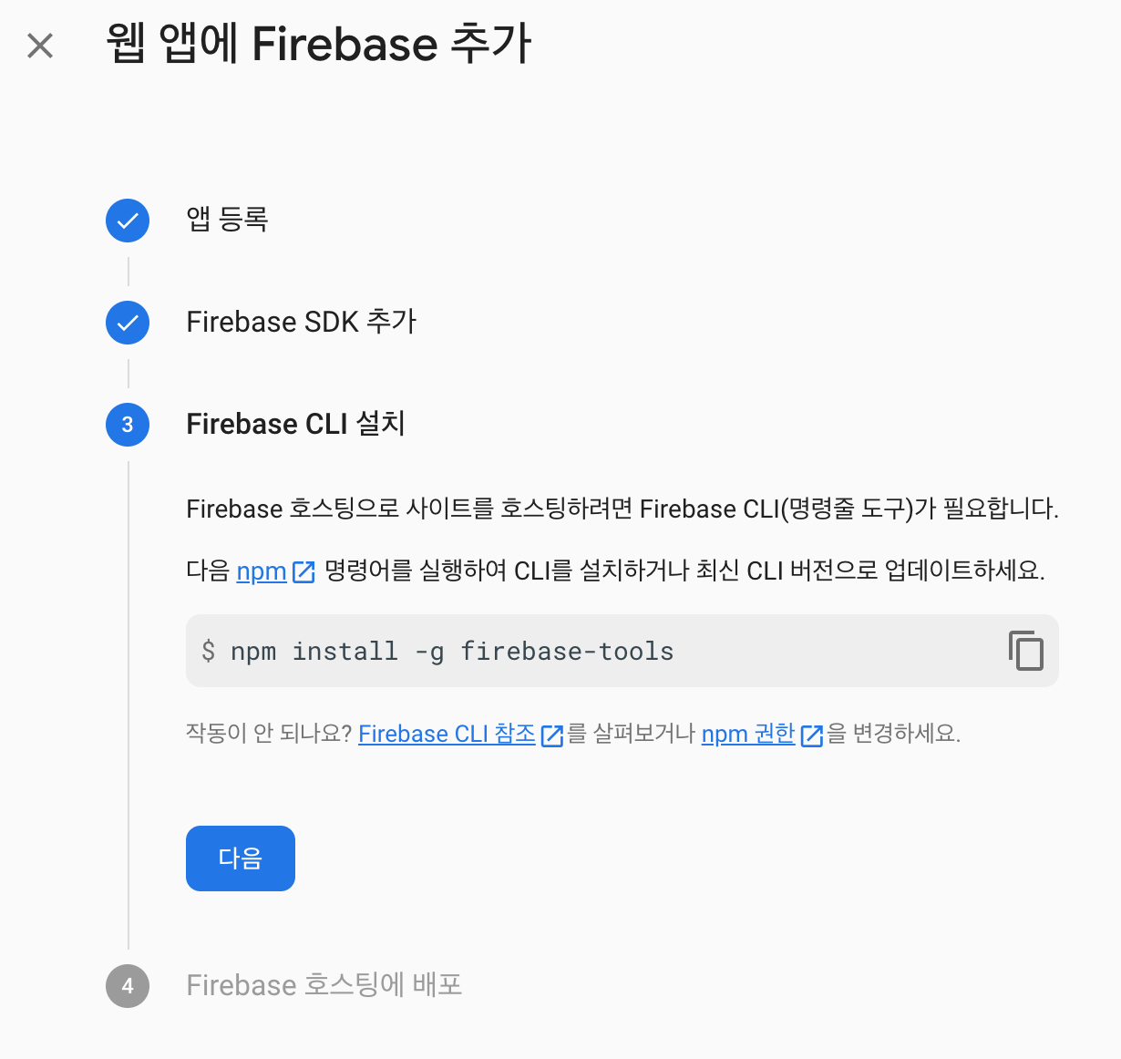The image size is (1121, 1059).
Task: Open the Firebase CLI 참조 link
Action: [x=446, y=734]
